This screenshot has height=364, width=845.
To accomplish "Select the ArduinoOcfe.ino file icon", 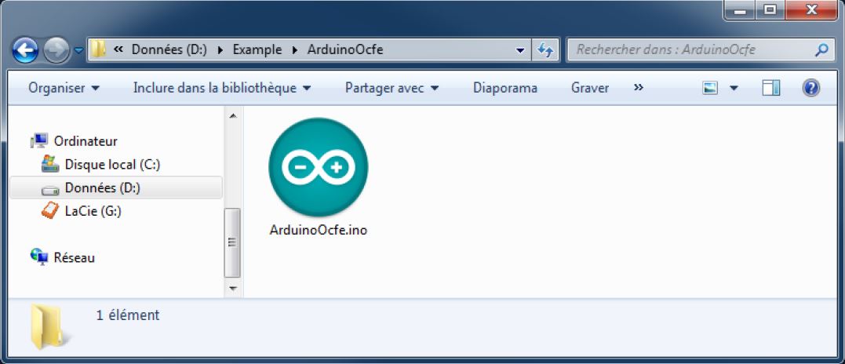I will click(318, 167).
